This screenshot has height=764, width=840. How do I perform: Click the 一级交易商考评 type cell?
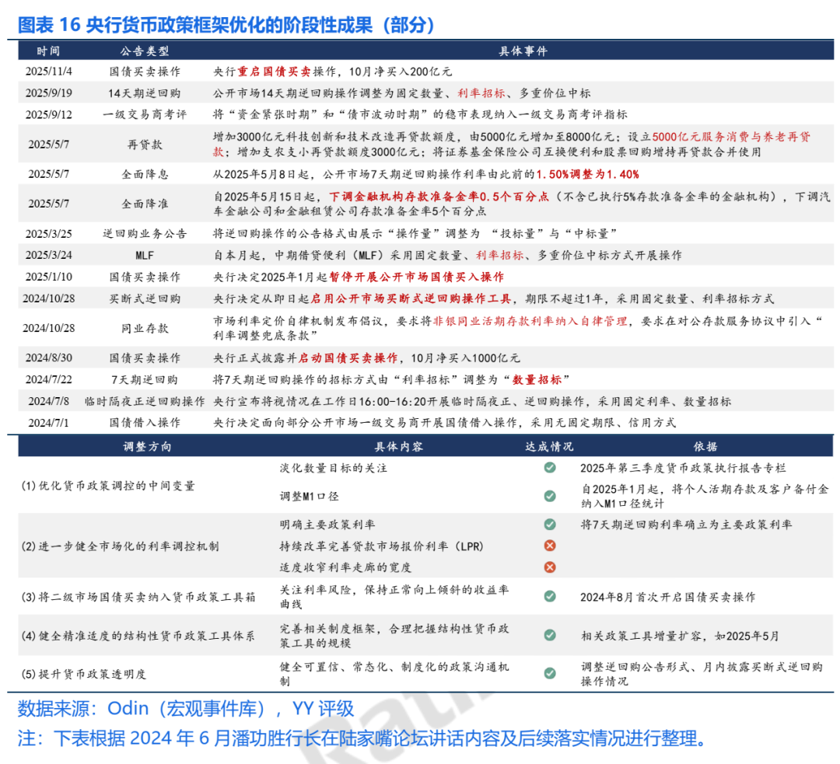click(145, 114)
